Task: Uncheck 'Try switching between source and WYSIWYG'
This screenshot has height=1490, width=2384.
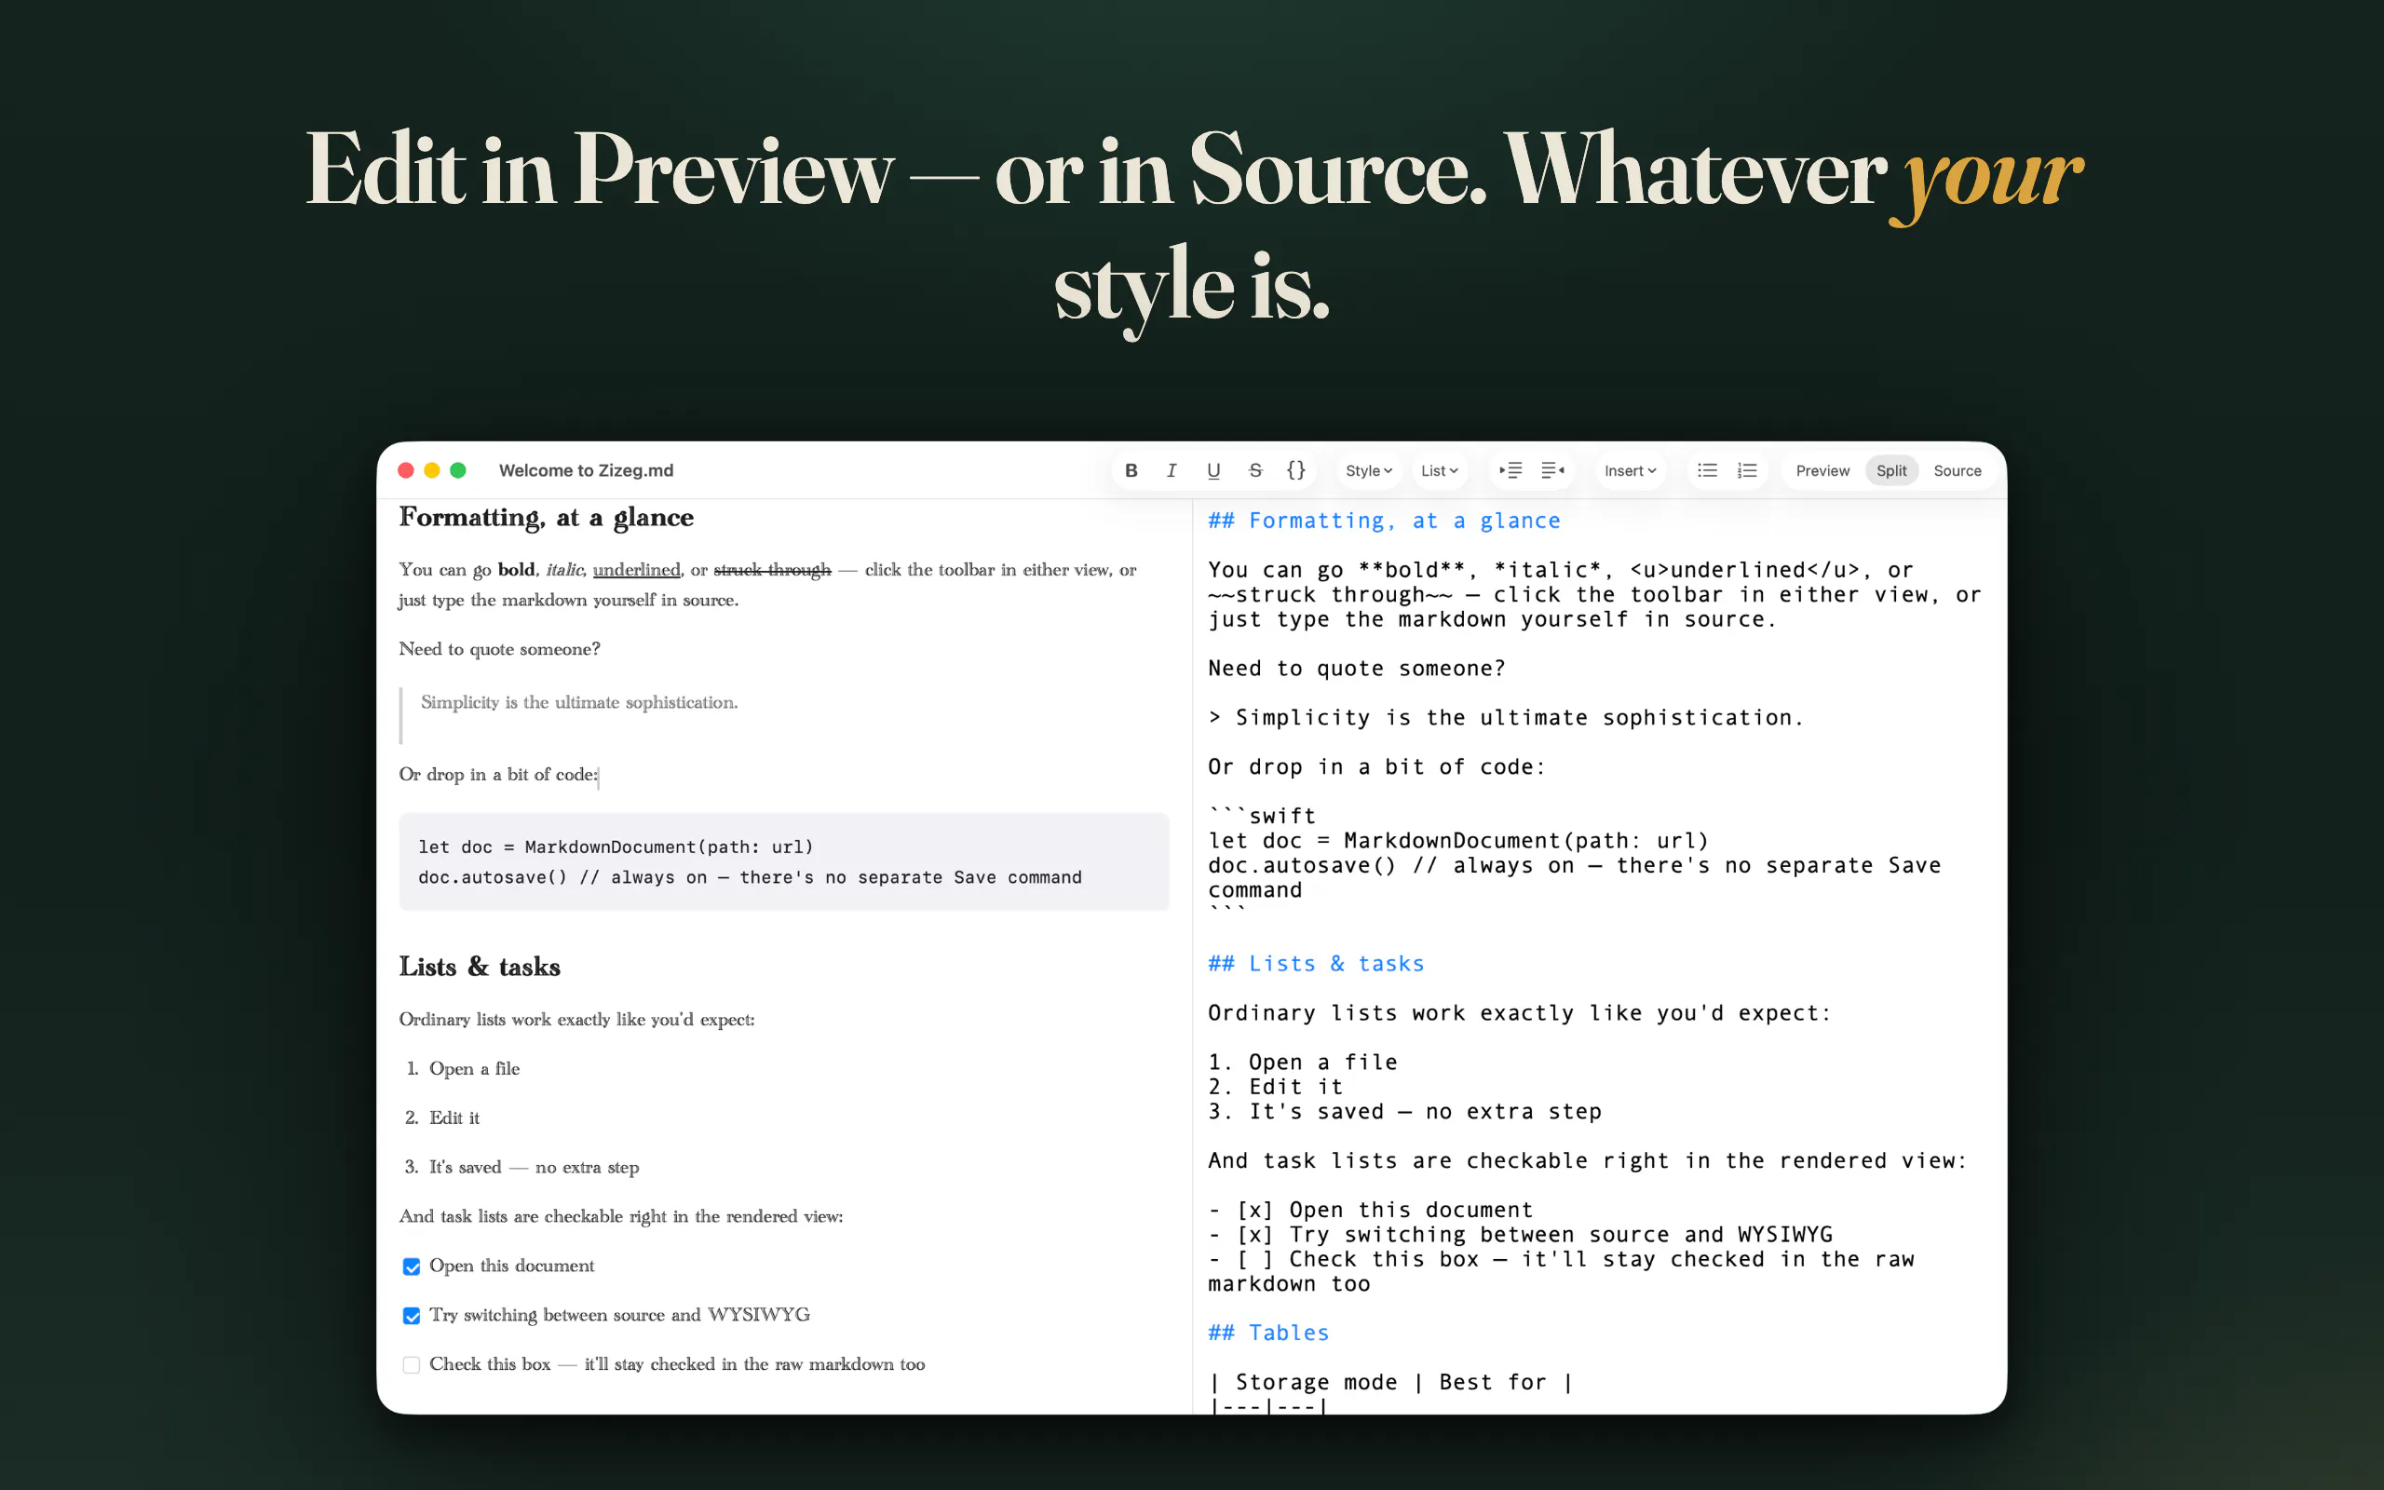Action: [x=412, y=1316]
